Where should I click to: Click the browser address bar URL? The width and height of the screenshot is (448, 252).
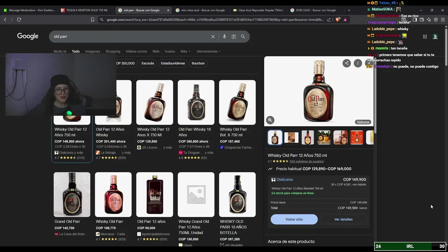pyautogui.click(x=215, y=20)
